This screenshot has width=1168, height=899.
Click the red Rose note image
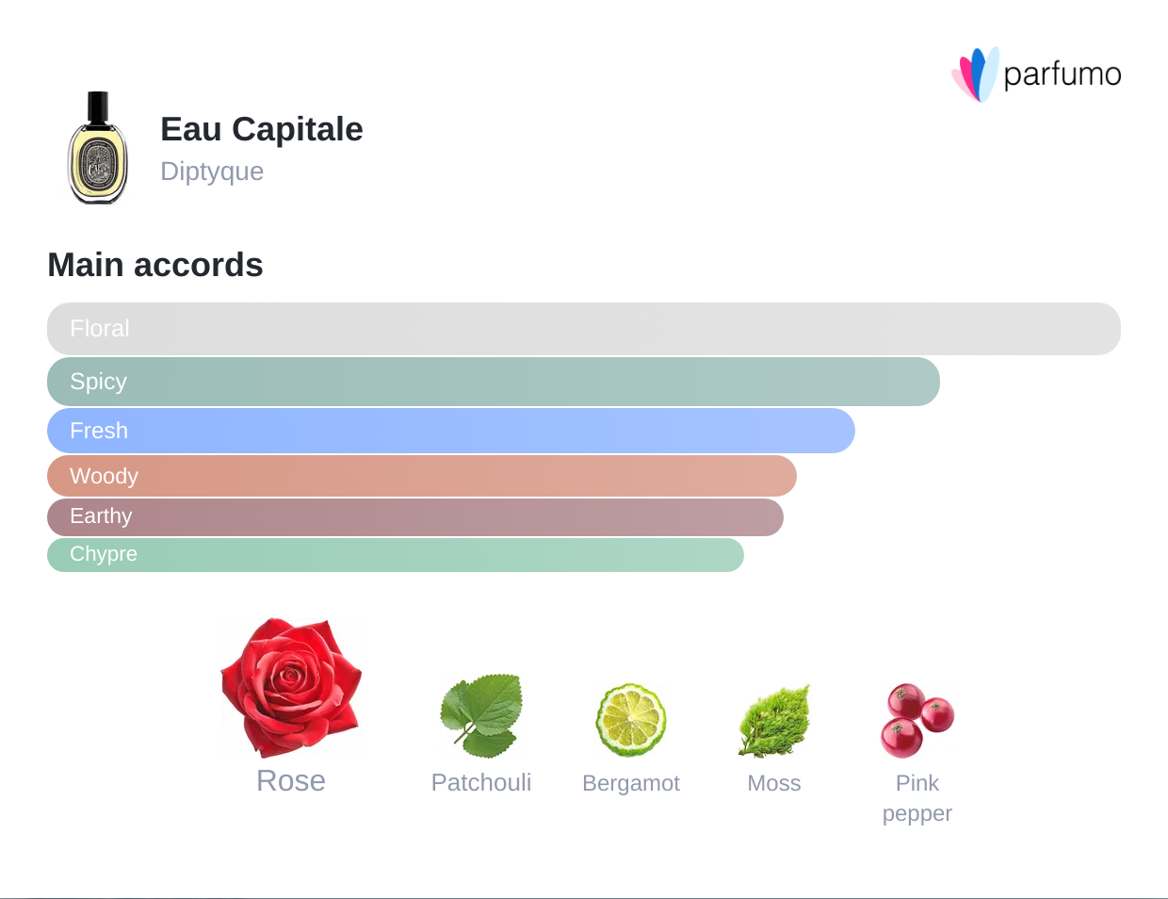pos(291,687)
